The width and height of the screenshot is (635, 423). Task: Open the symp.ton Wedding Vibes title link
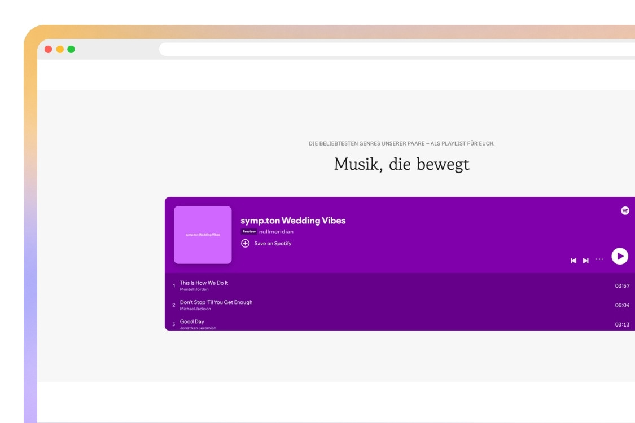tap(293, 221)
